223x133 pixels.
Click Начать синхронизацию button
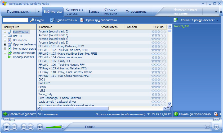pos(193,114)
